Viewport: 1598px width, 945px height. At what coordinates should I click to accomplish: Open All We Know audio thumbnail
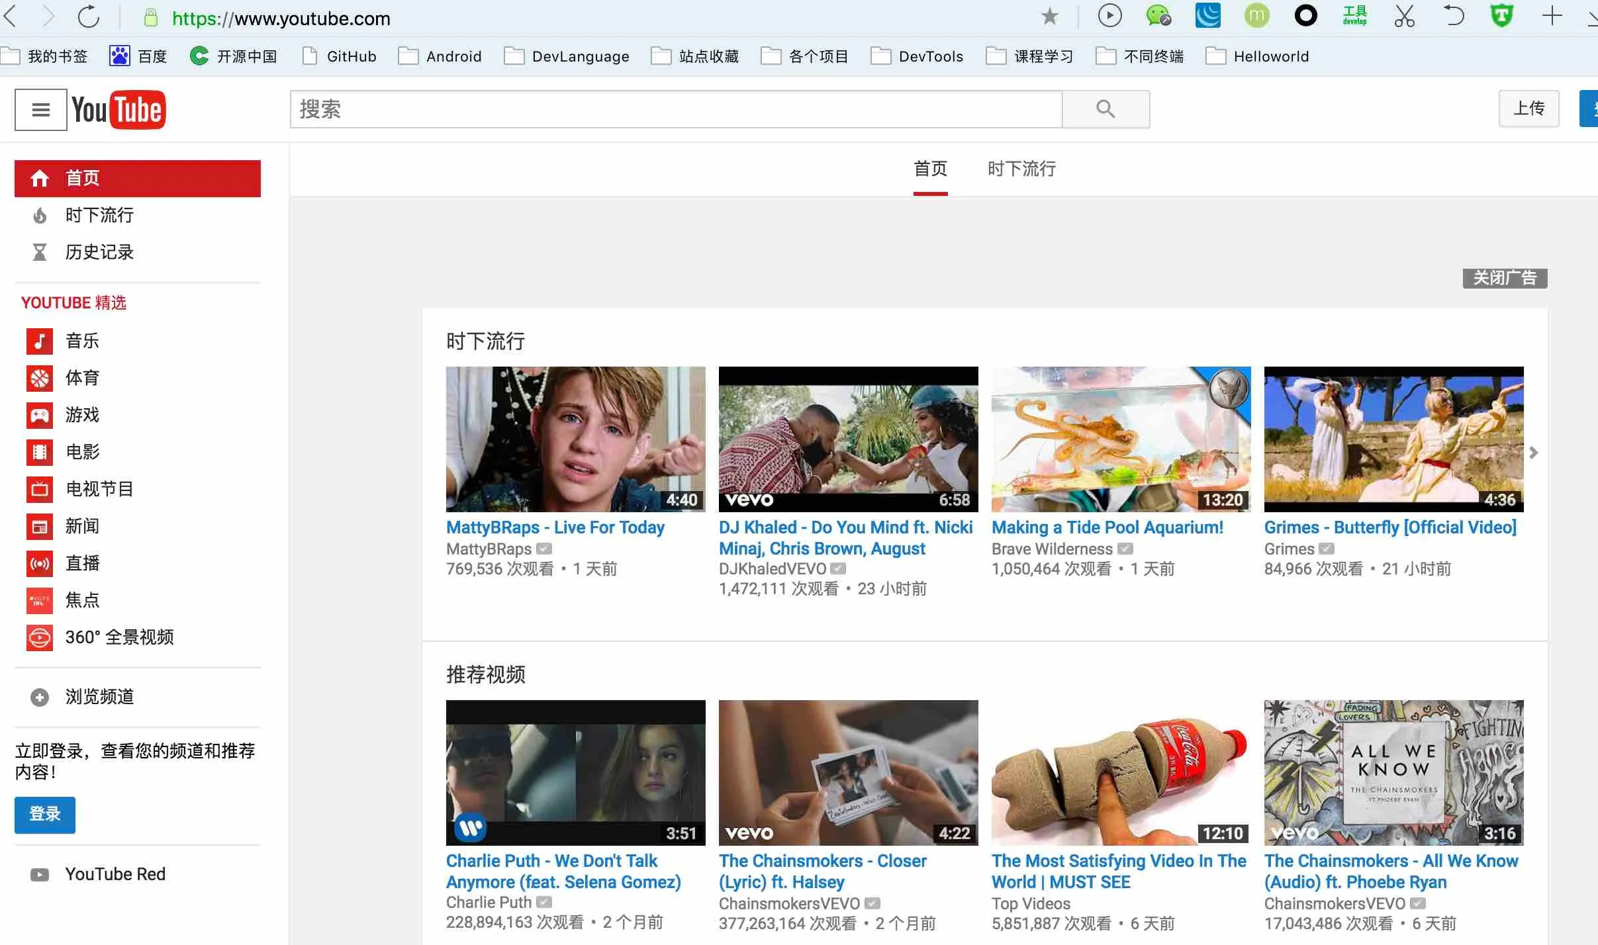pos(1394,773)
